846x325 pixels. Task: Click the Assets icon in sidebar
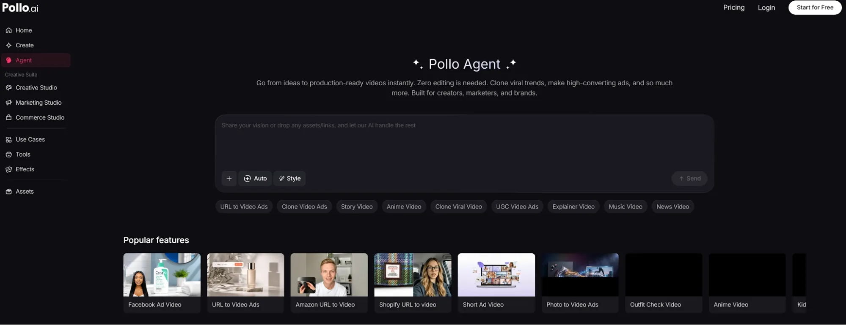point(8,192)
